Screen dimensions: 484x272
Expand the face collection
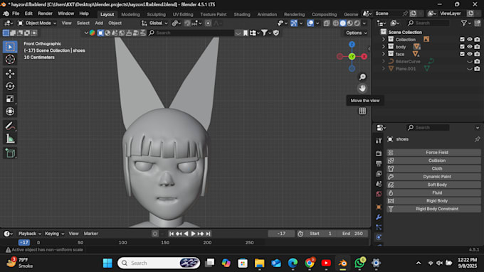pos(384,54)
